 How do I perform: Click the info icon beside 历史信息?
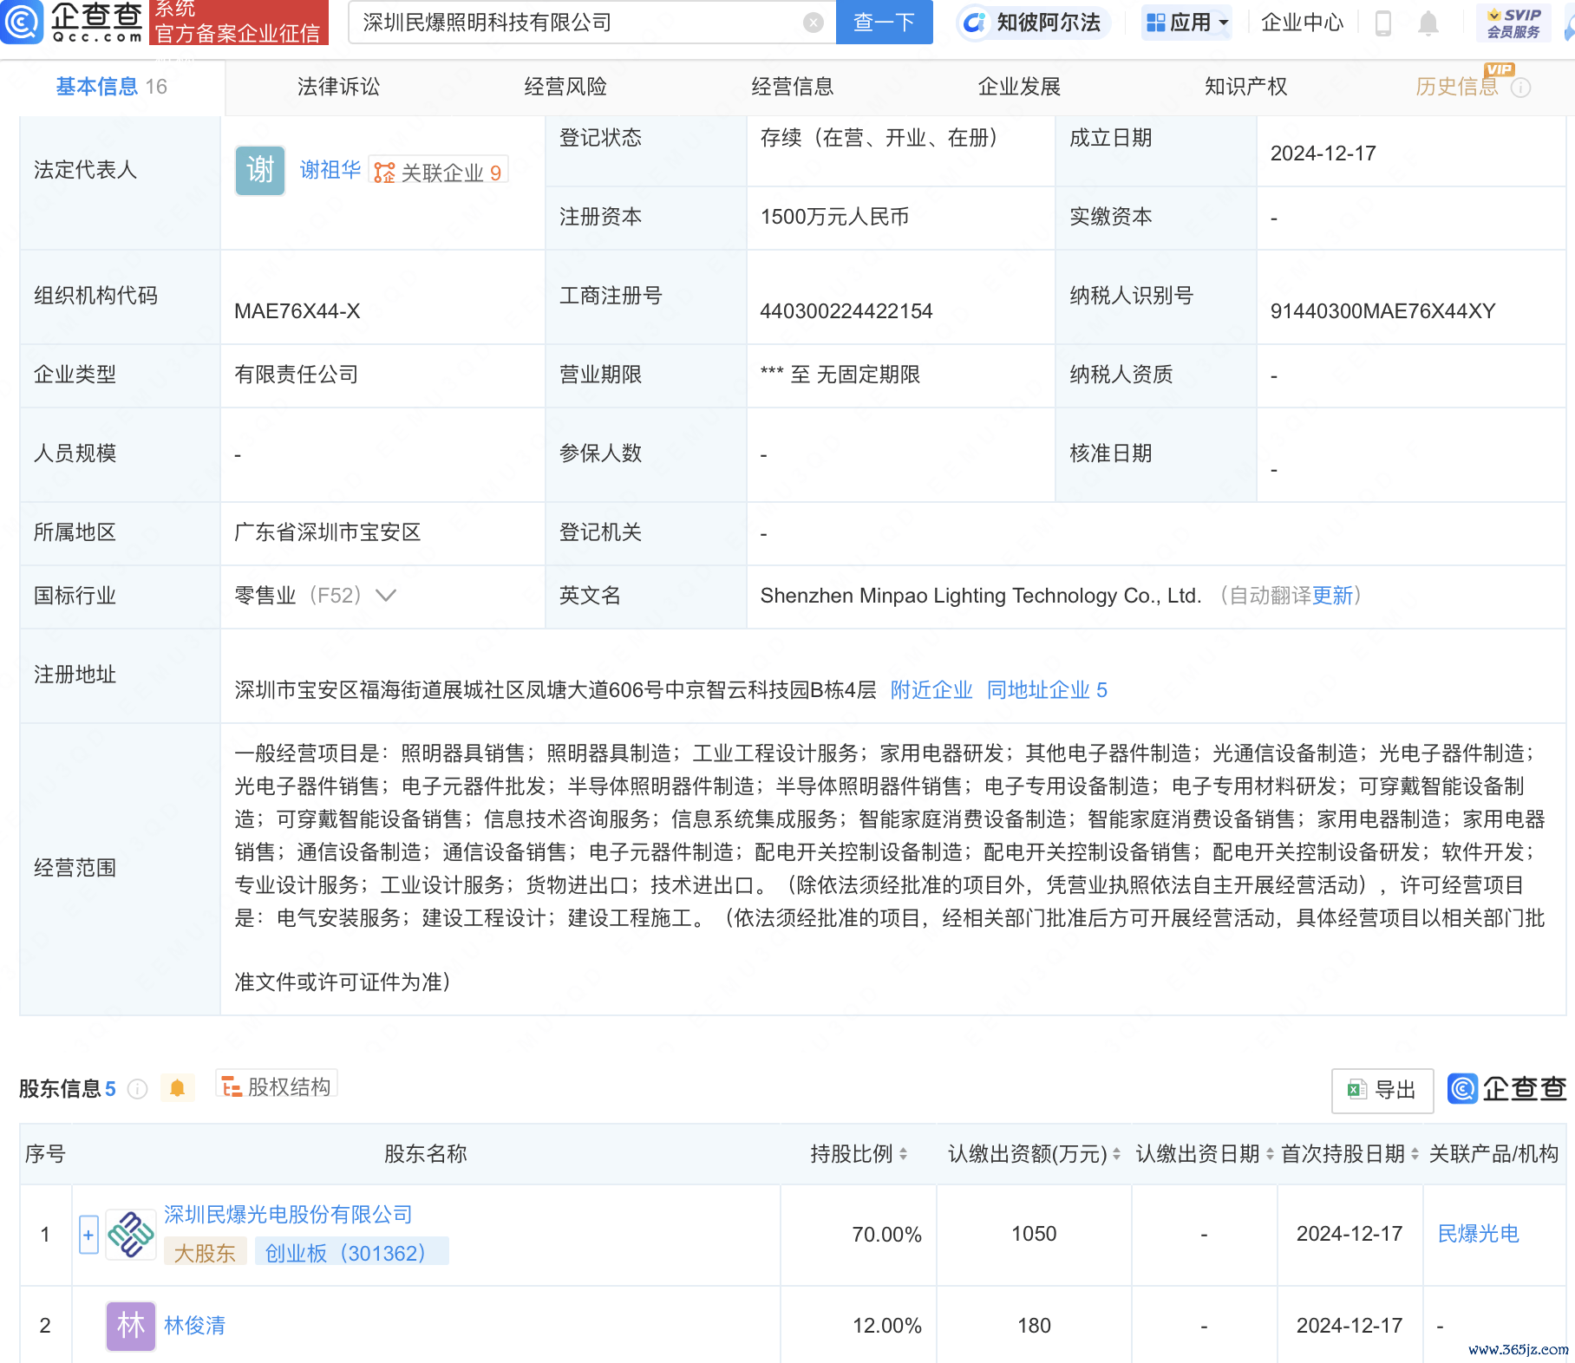pos(1520,88)
